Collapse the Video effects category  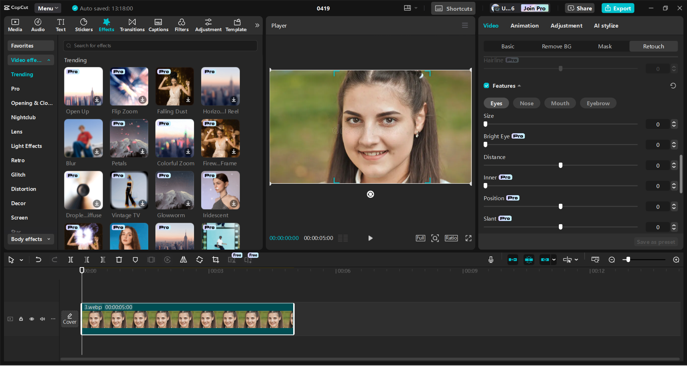point(49,60)
